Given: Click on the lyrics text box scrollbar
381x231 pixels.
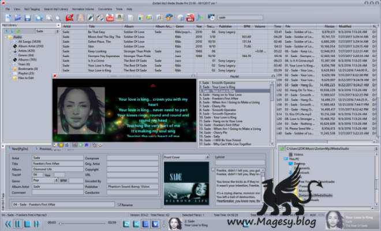Looking at the screenshot, I should [x=263, y=185].
